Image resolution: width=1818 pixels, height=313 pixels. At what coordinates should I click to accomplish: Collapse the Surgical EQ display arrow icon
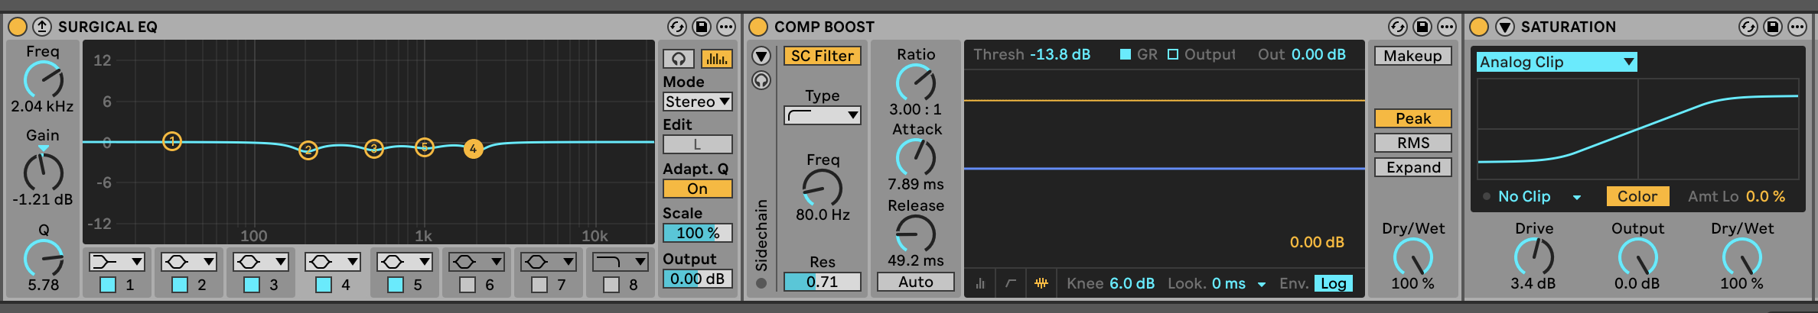(42, 27)
